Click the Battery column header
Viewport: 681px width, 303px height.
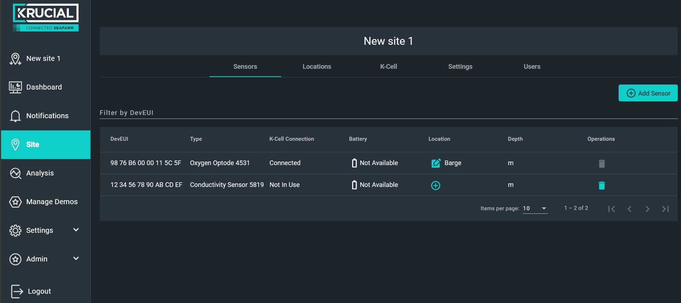358,139
